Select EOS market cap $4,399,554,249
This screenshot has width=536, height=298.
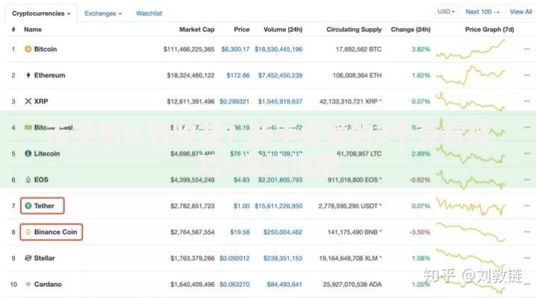[x=193, y=180]
